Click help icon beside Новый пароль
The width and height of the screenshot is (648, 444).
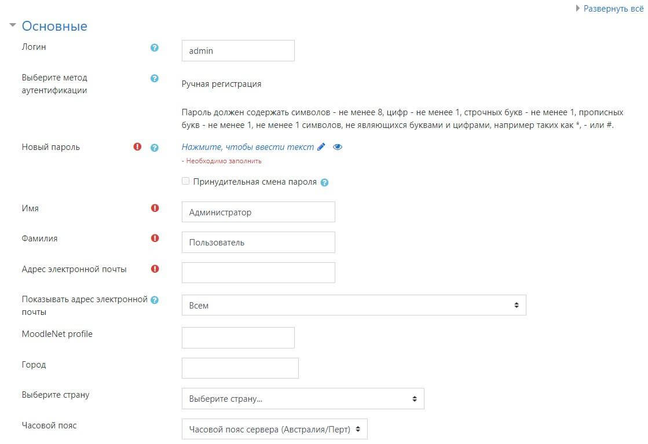(155, 148)
